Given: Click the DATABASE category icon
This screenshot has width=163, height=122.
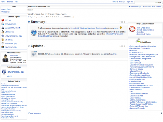Looking at the screenshot, I should tap(3, 24).
